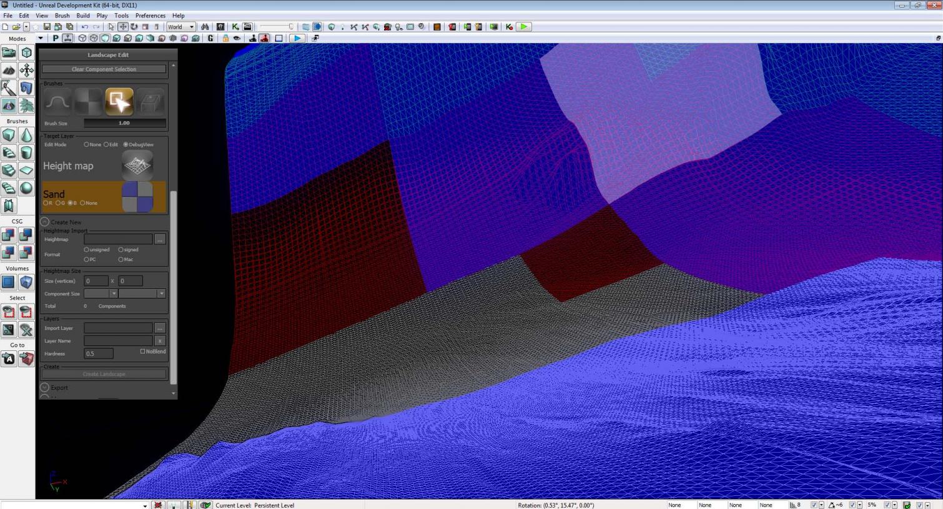Image resolution: width=943 pixels, height=509 pixels.
Task: Expand the Component Size dropdown
Action: tap(115, 294)
